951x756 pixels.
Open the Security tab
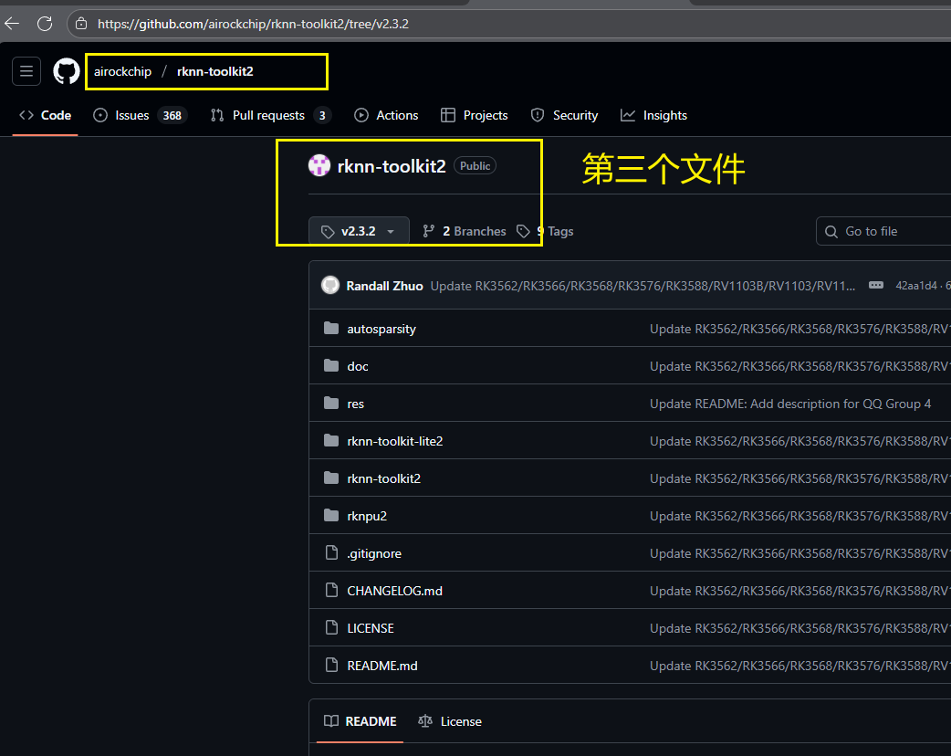[564, 115]
